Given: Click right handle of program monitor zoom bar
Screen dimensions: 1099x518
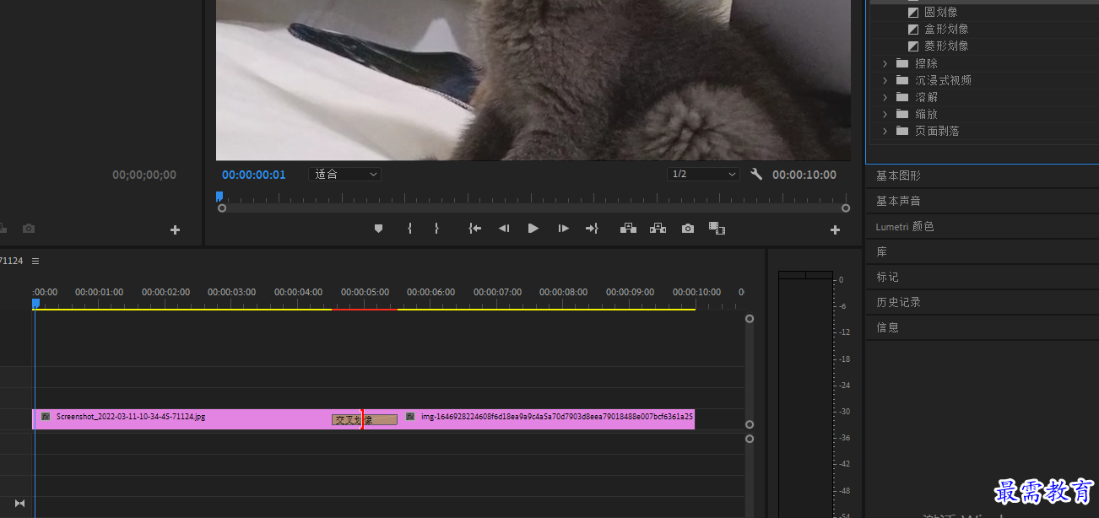Looking at the screenshot, I should point(846,208).
